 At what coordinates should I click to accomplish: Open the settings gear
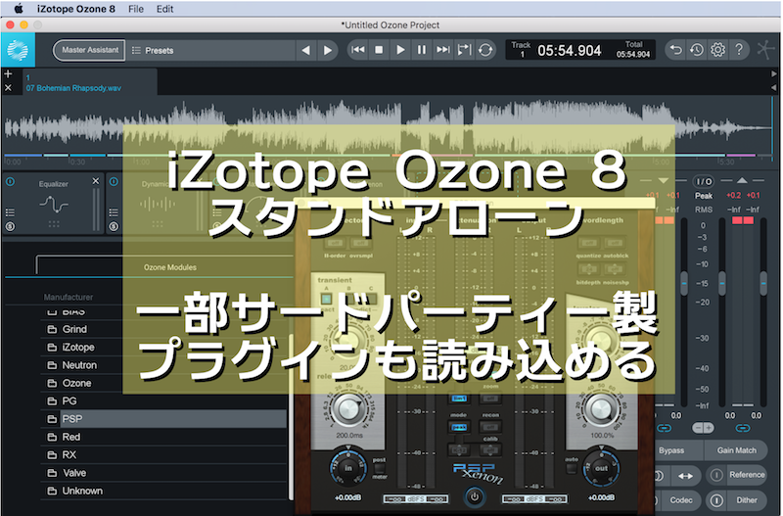pos(717,50)
